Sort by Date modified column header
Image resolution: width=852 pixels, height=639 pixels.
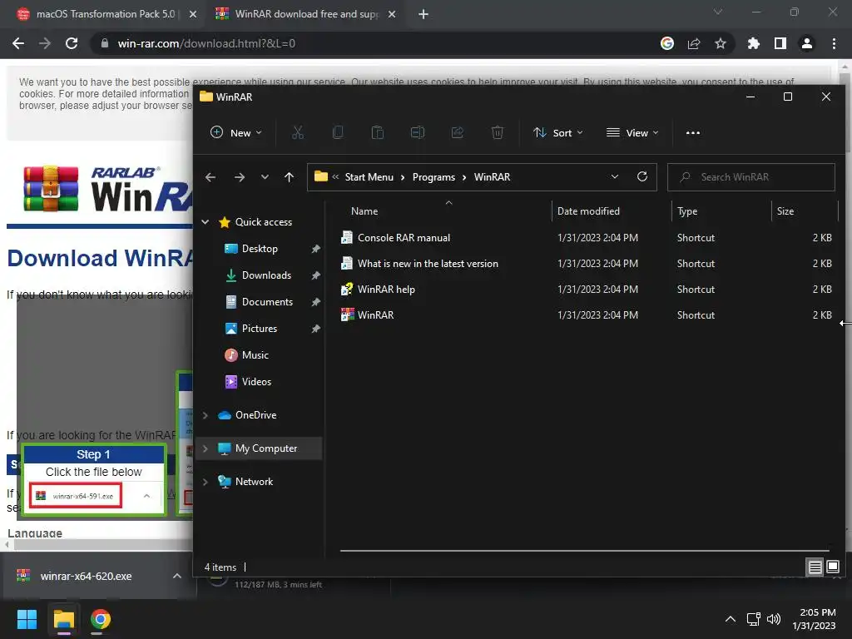(x=588, y=211)
